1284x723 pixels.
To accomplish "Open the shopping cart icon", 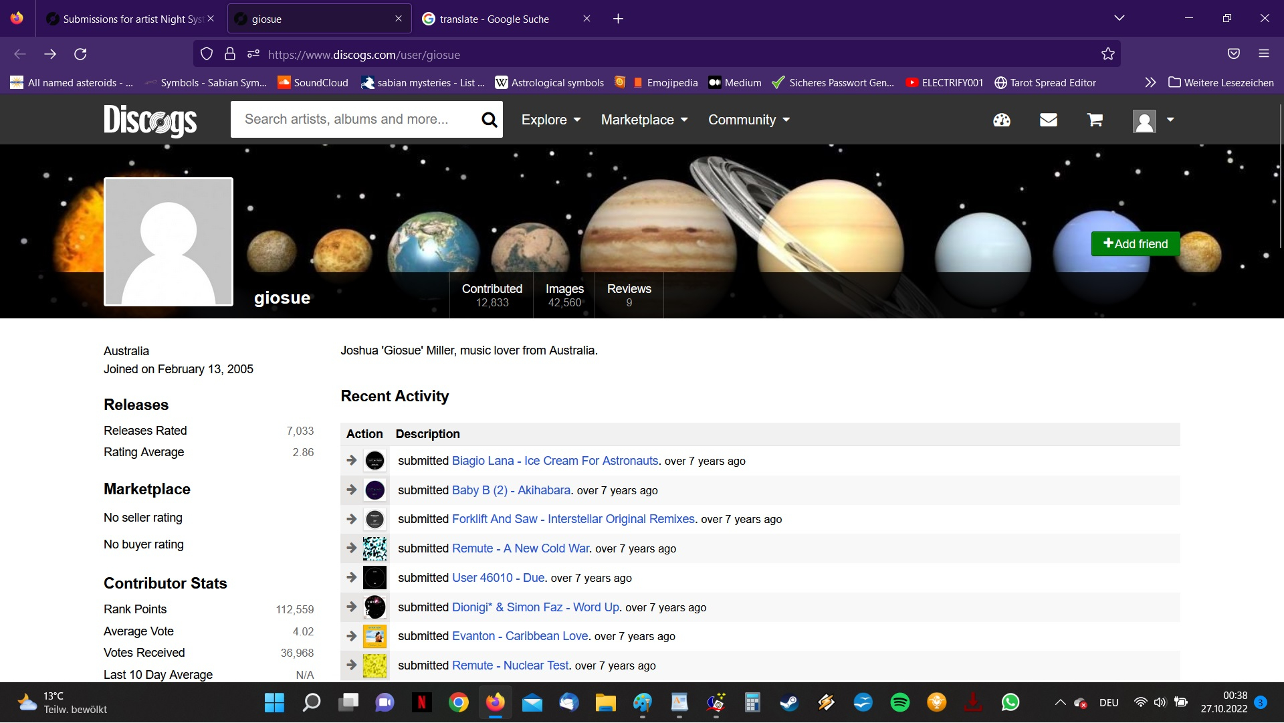I will [1095, 120].
